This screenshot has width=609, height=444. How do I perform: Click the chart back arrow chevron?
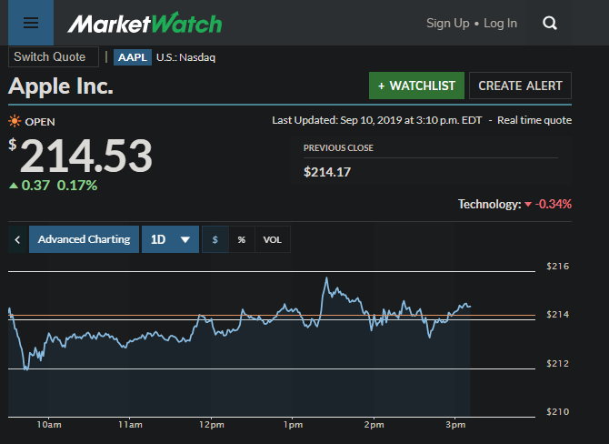(17, 239)
